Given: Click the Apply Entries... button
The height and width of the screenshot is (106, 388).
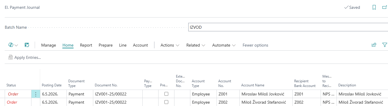Looking at the screenshot, I should point(25,57).
